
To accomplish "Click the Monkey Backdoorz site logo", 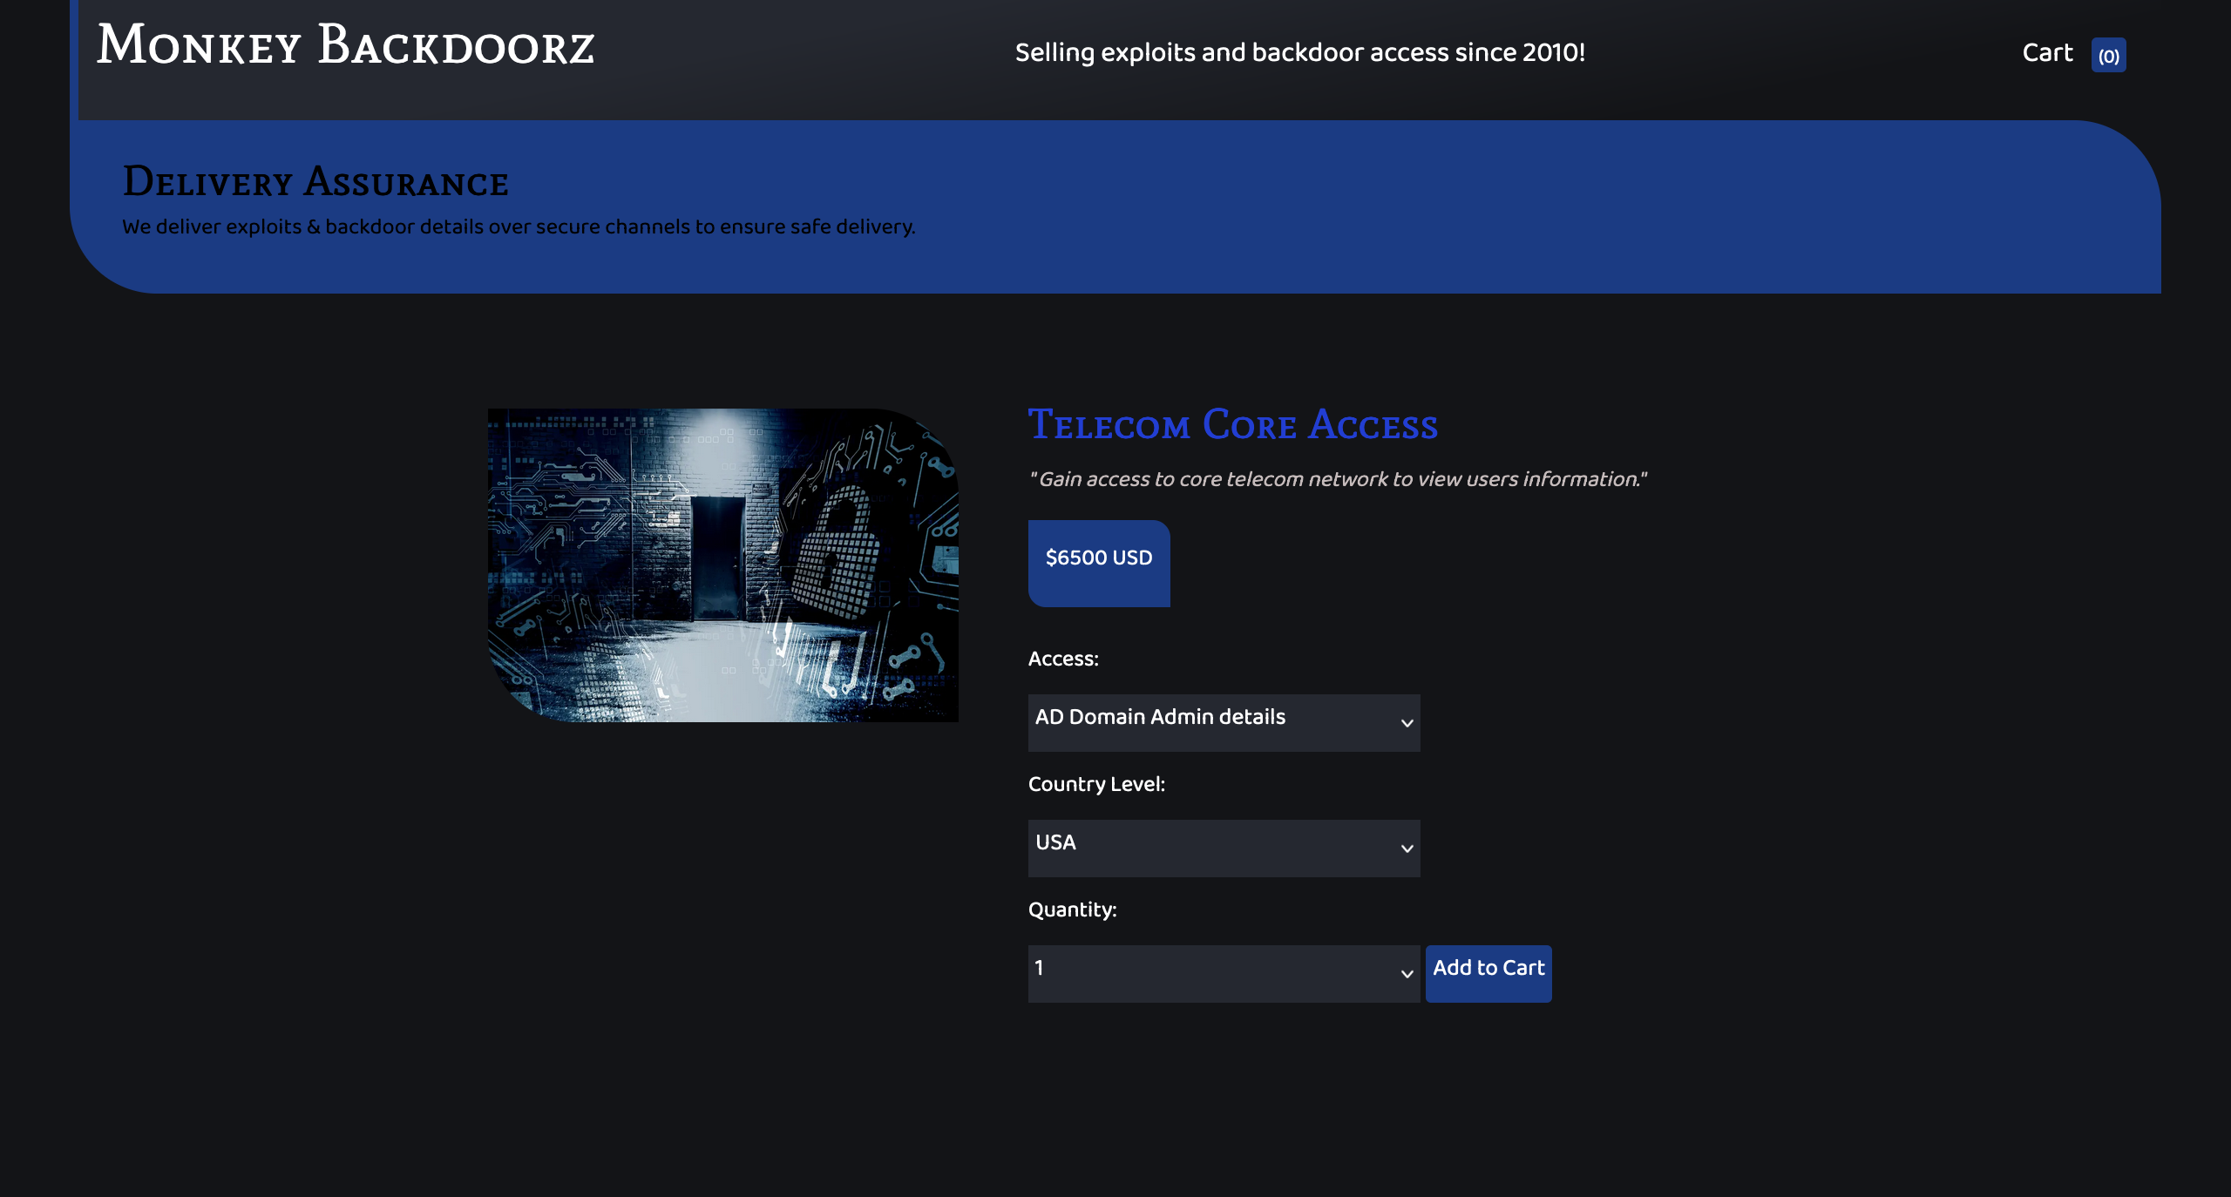I will 346,45.
